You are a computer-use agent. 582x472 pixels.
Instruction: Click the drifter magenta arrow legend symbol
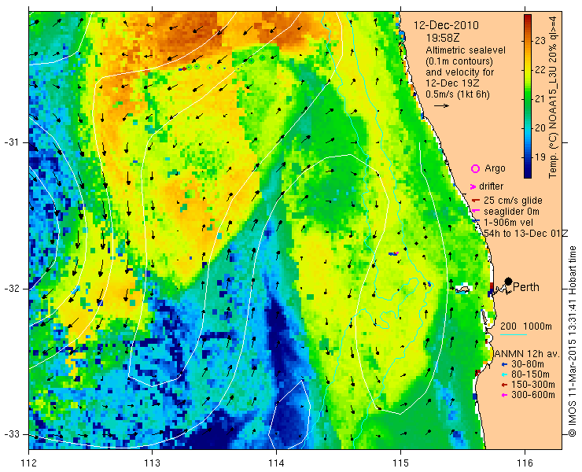click(x=473, y=186)
